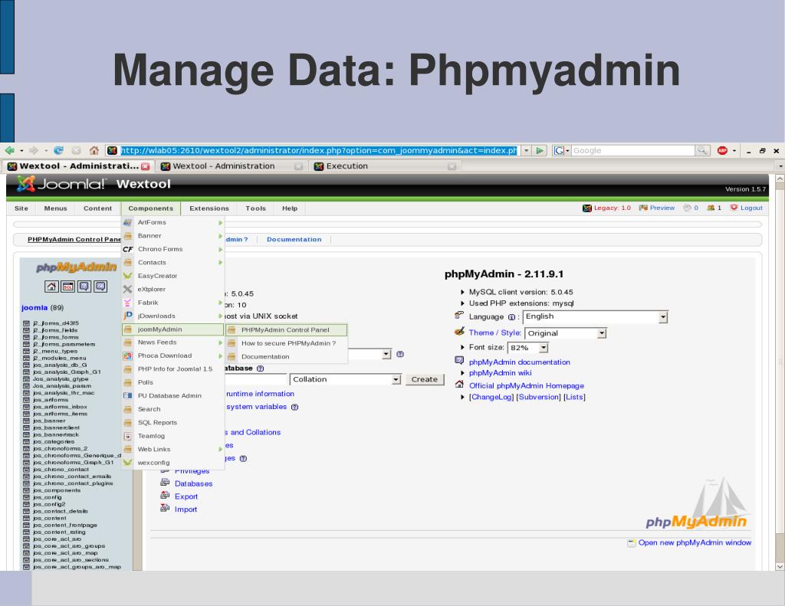Open phpMyAdmin documentation link
This screenshot has height=606, width=785.
pos(519,362)
